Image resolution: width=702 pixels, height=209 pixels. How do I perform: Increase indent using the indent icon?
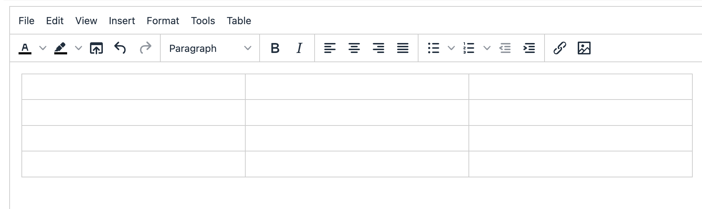click(529, 48)
